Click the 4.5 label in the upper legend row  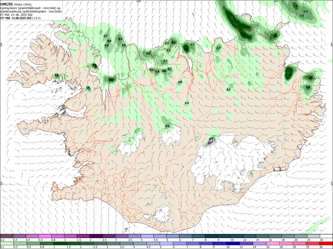[x=156, y=240]
